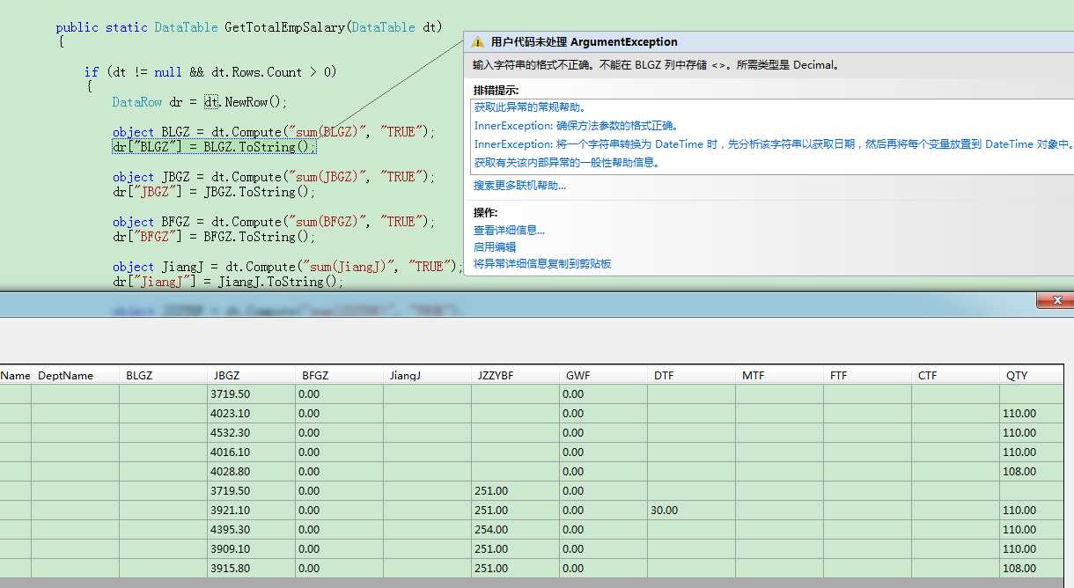Click the JiangJ column header
This screenshot has width=1074, height=588.
[x=428, y=375]
